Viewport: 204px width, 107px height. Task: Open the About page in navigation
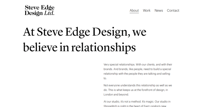(x=134, y=11)
